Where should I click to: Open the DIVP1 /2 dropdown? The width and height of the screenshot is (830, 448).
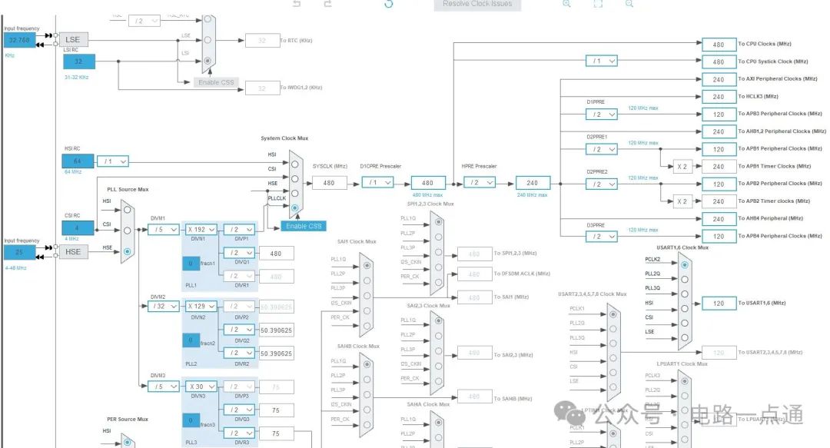239,229
